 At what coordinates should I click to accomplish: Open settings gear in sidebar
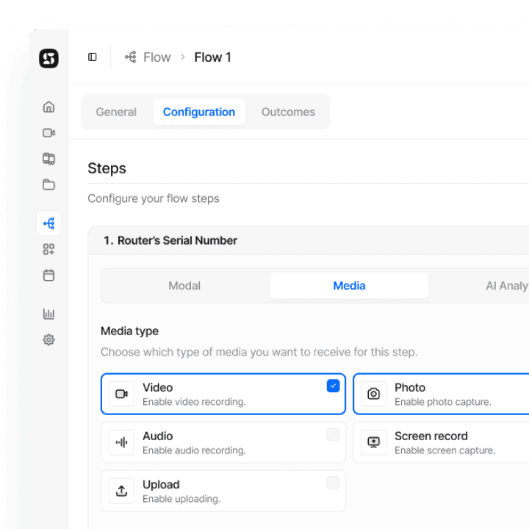(48, 339)
